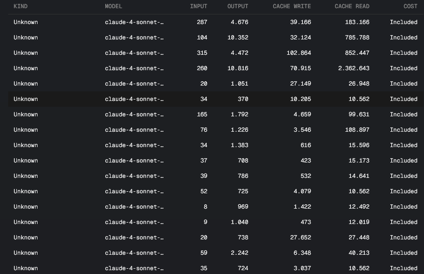Click the cache read value 99.631

(x=359, y=114)
